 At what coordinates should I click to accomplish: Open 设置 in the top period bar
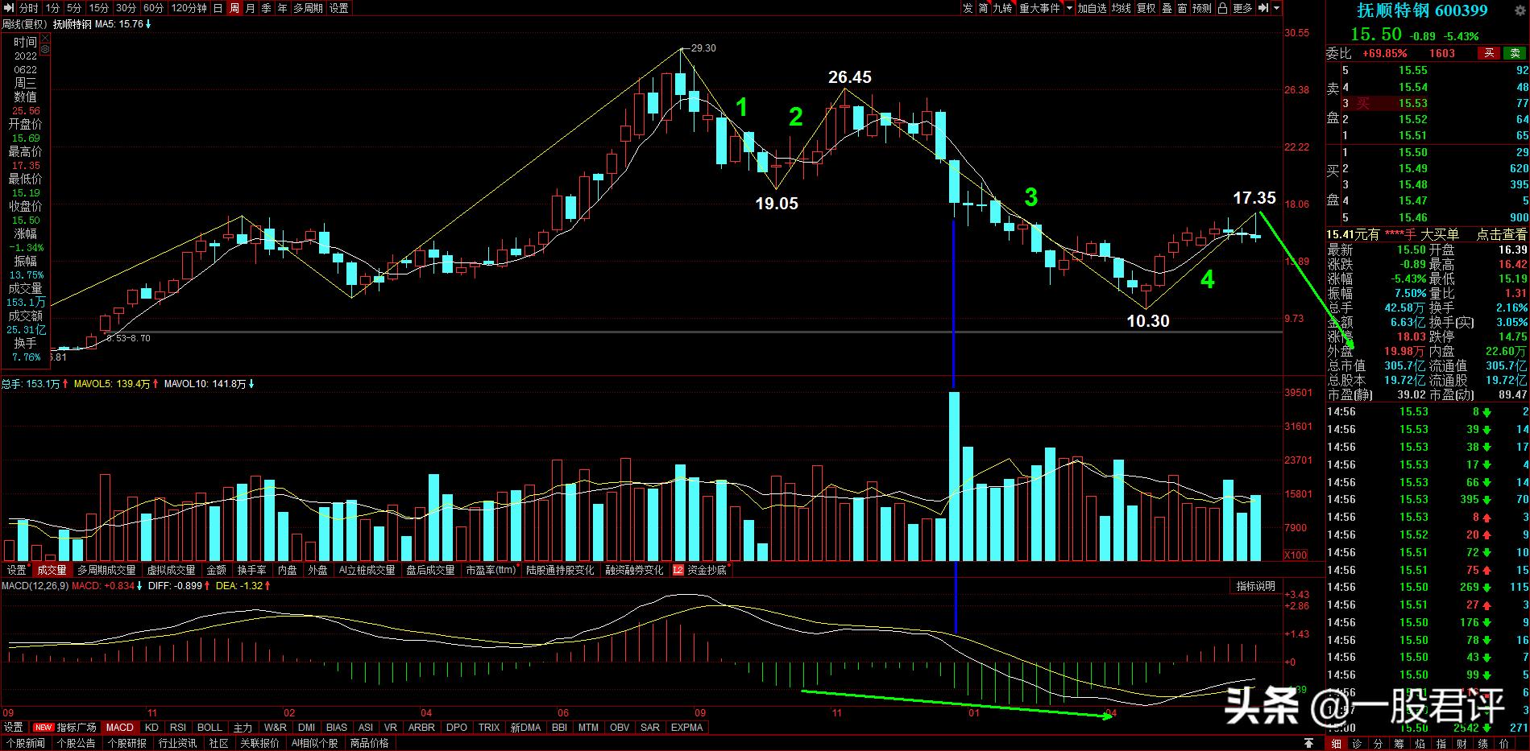pyautogui.click(x=339, y=8)
